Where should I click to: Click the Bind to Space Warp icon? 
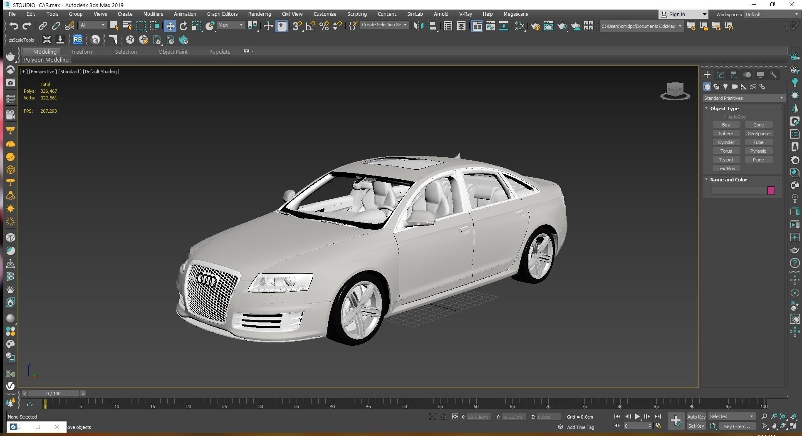[69, 26]
